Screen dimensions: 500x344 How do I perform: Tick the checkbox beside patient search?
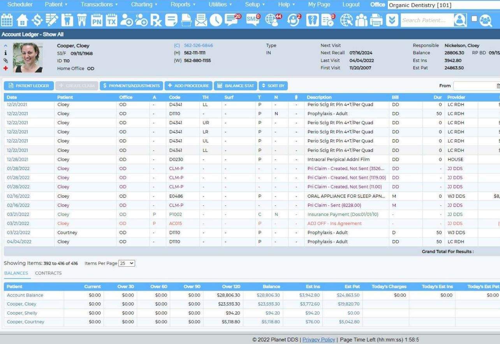point(474,19)
